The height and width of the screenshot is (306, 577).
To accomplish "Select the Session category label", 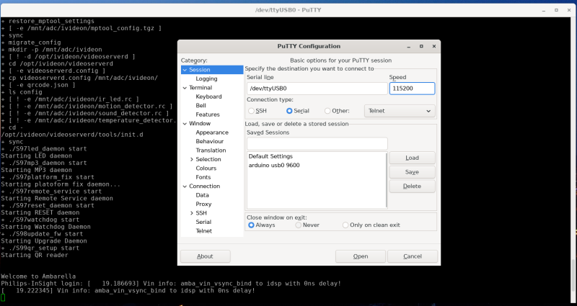I will tap(200, 70).
